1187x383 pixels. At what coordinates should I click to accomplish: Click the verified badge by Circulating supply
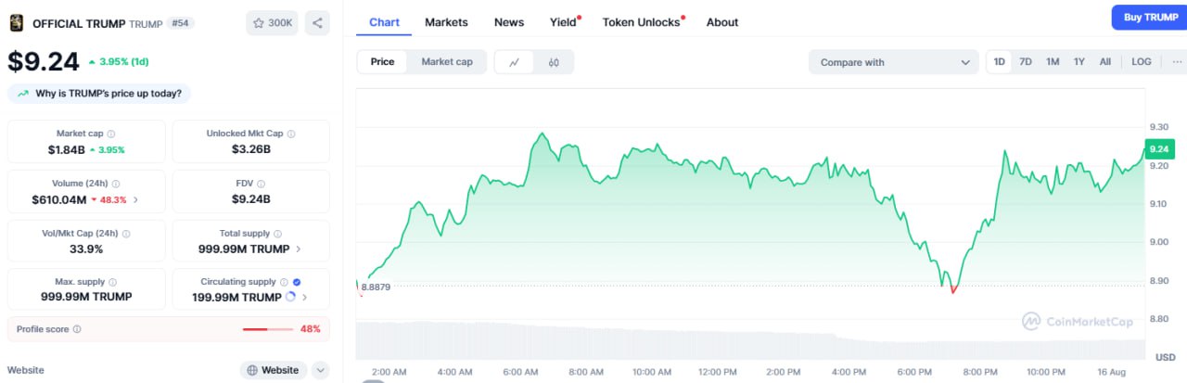(297, 281)
